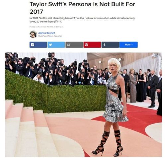
Task: Click the posted date line under subtitle
Action: tap(46, 27)
